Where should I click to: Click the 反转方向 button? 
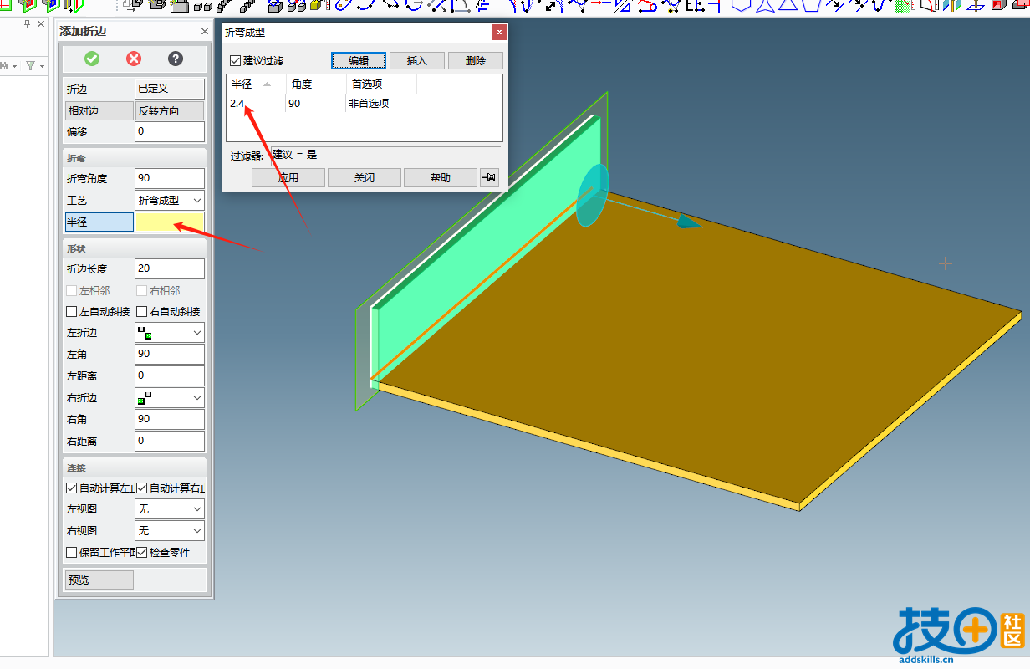tap(170, 110)
